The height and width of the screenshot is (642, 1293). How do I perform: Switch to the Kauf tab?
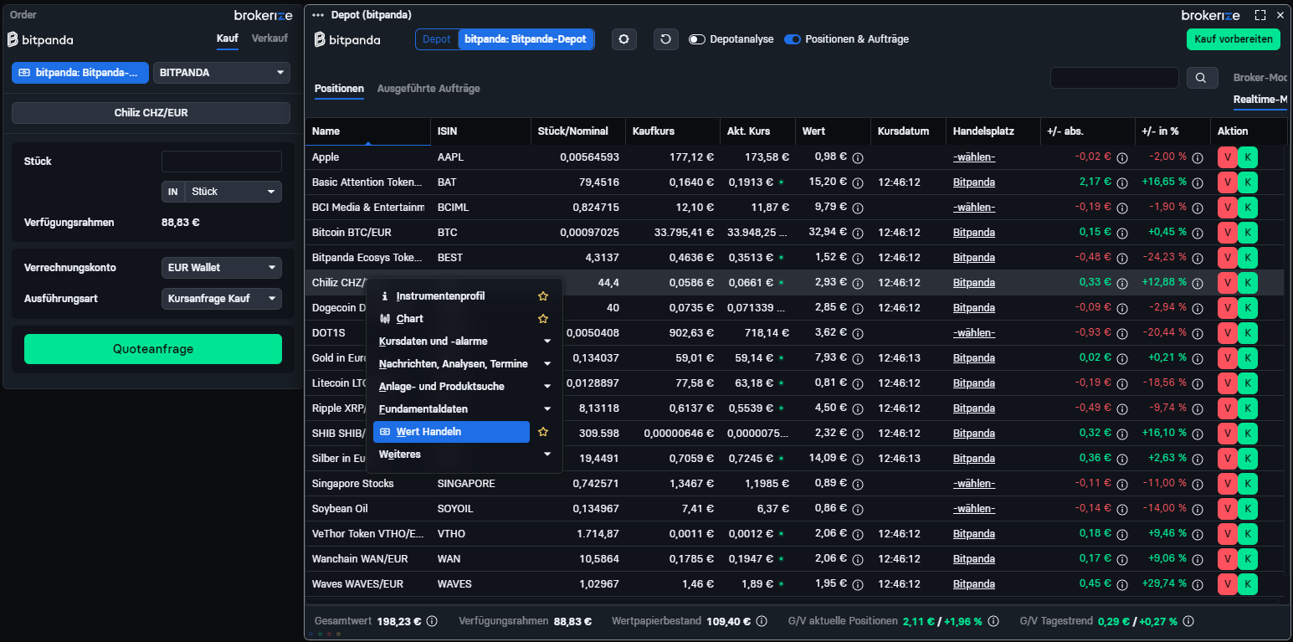pos(228,39)
